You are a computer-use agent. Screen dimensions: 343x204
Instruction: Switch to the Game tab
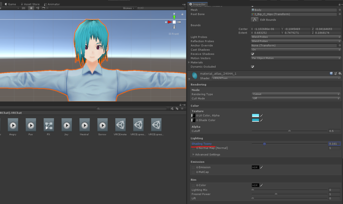click(x=10, y=4)
